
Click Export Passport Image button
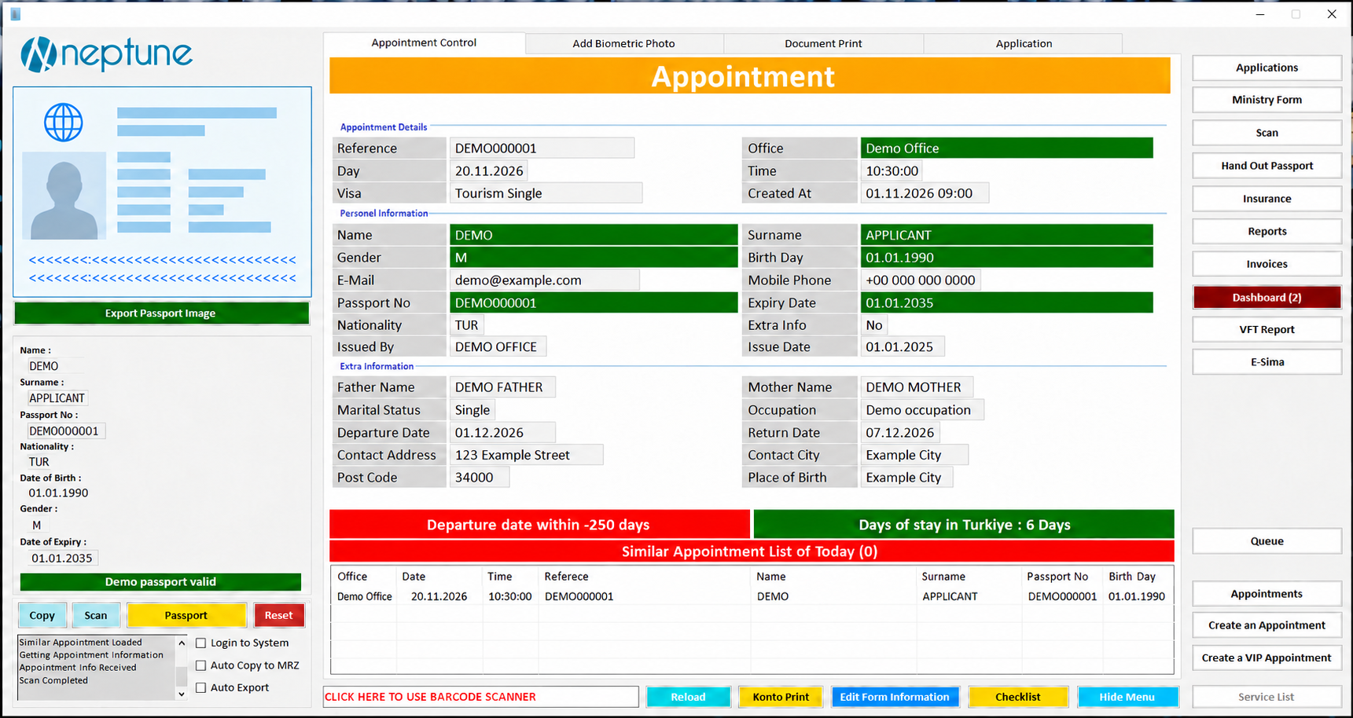161,313
